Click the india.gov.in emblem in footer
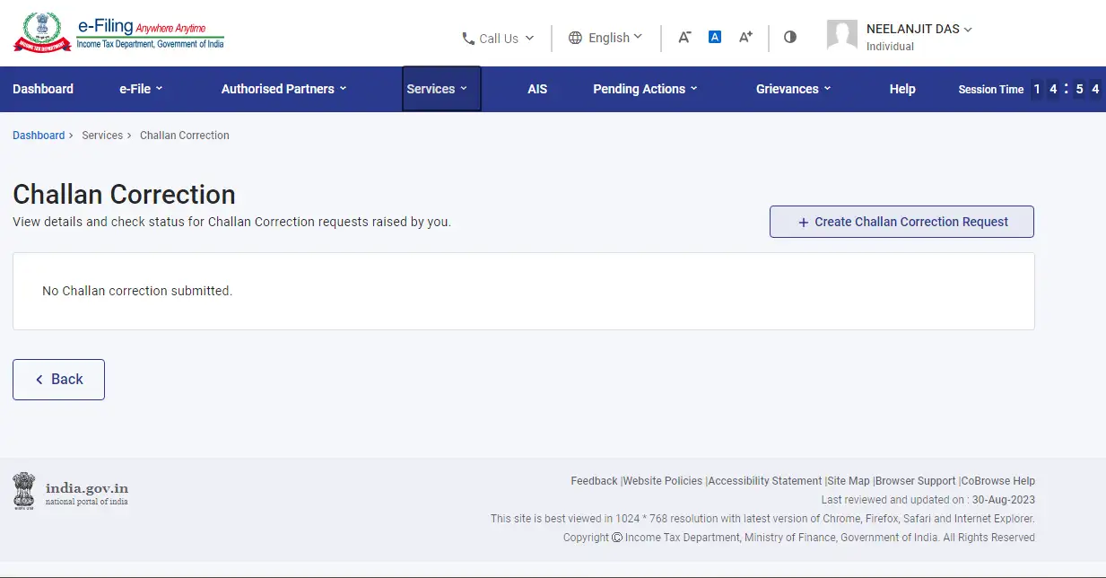Image resolution: width=1106 pixels, height=578 pixels. pos(24,491)
